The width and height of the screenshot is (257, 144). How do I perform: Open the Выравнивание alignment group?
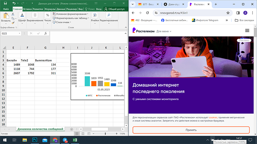[35, 19]
